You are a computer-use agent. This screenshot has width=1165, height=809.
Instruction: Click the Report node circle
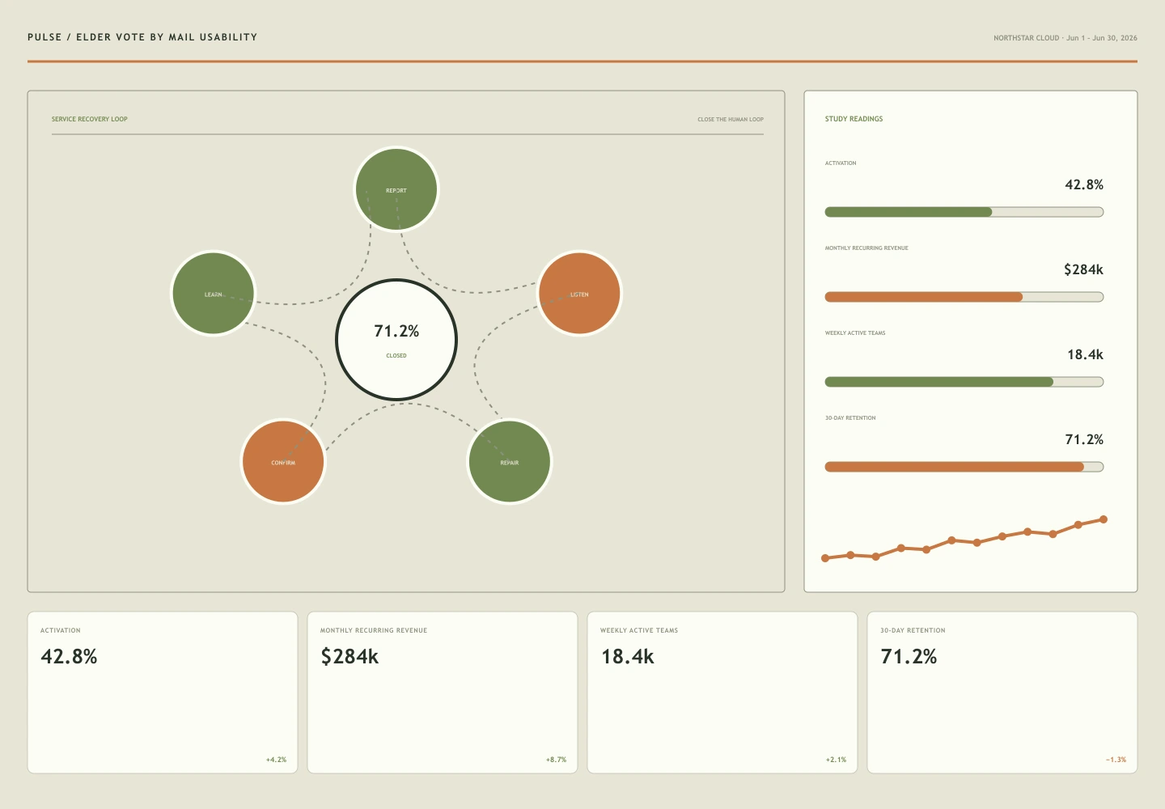[x=396, y=189]
